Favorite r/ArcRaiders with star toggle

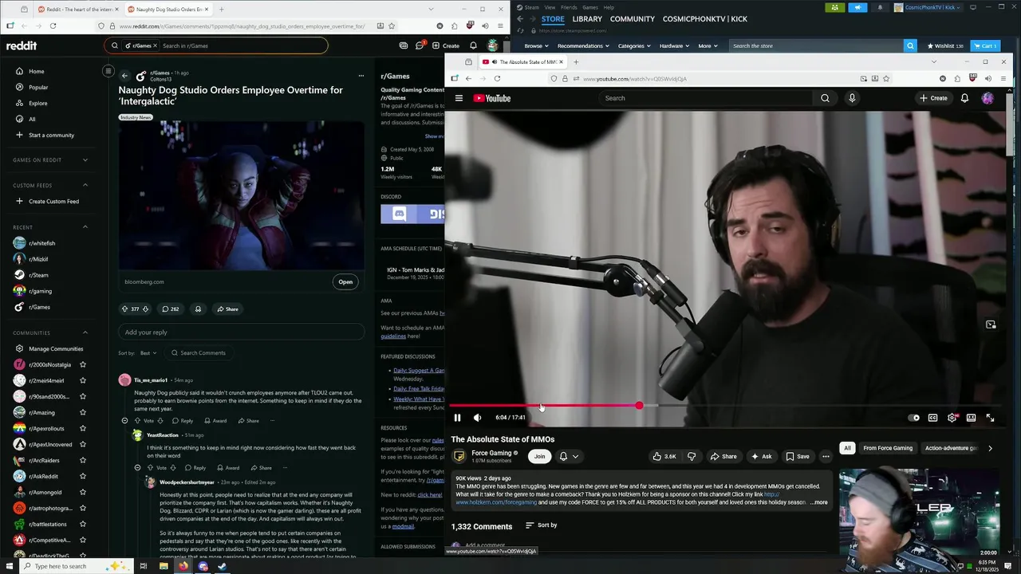coord(83,460)
